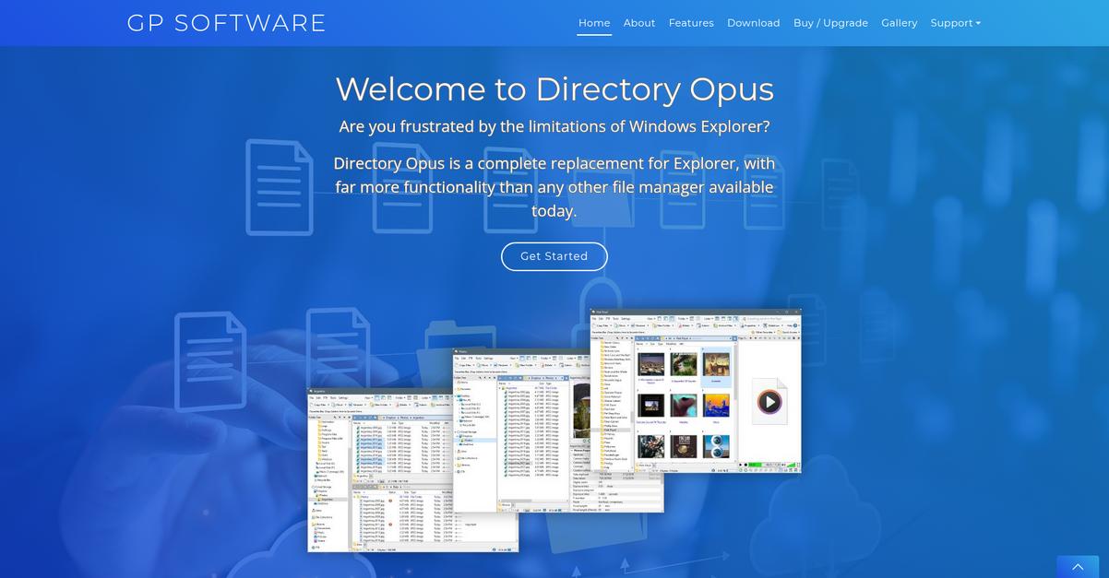Visit the Gallery page link
1109x578 pixels.
[899, 23]
